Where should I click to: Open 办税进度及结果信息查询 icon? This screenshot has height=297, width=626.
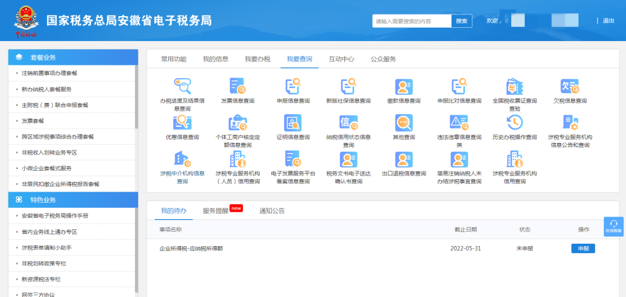[182, 86]
